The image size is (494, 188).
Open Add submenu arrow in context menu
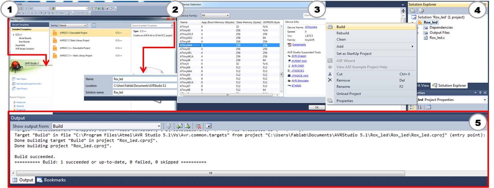coord(412,46)
